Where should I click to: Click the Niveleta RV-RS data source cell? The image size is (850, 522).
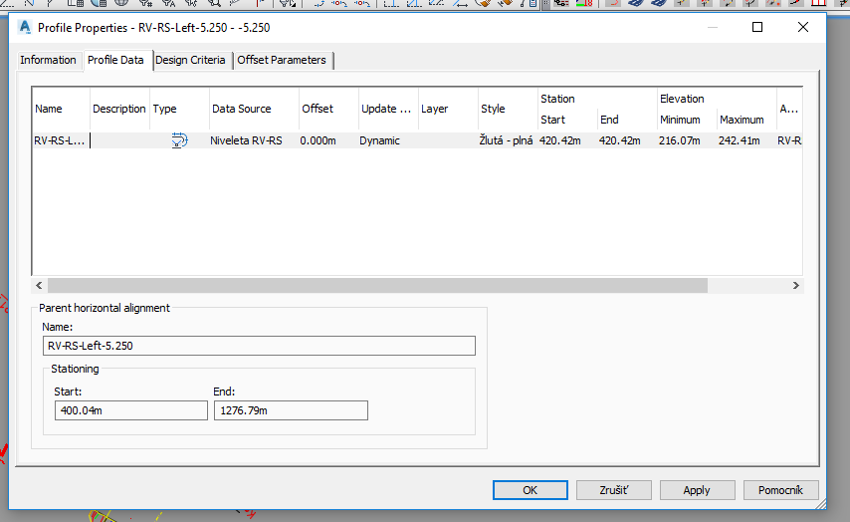coord(254,140)
